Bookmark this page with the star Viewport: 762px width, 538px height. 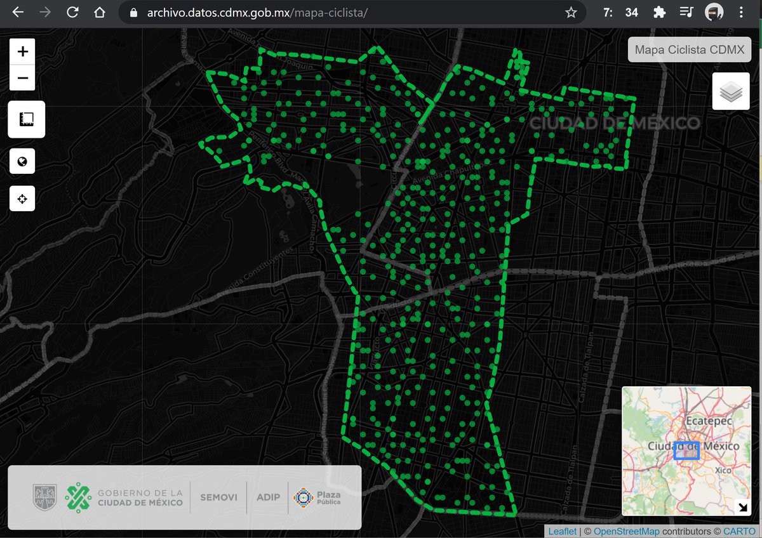point(571,12)
